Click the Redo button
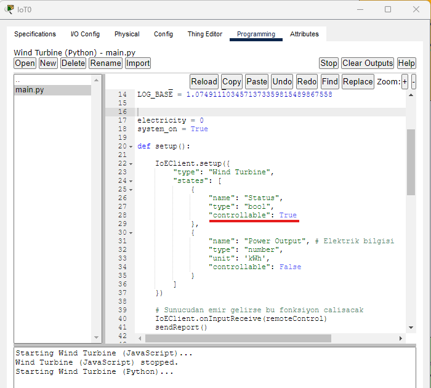This screenshot has width=431, height=388. (x=307, y=81)
